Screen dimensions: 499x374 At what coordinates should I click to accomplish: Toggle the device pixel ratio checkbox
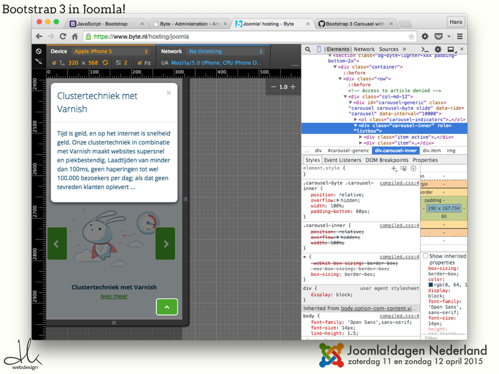[x=119, y=63]
